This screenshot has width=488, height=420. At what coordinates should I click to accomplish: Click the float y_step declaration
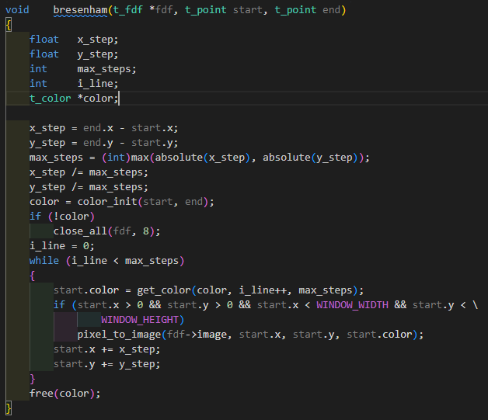click(74, 54)
